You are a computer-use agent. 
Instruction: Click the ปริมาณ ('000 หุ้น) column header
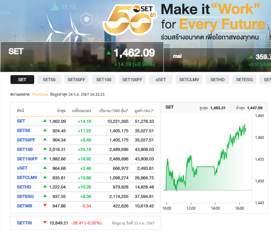pyautogui.click(x=114, y=111)
